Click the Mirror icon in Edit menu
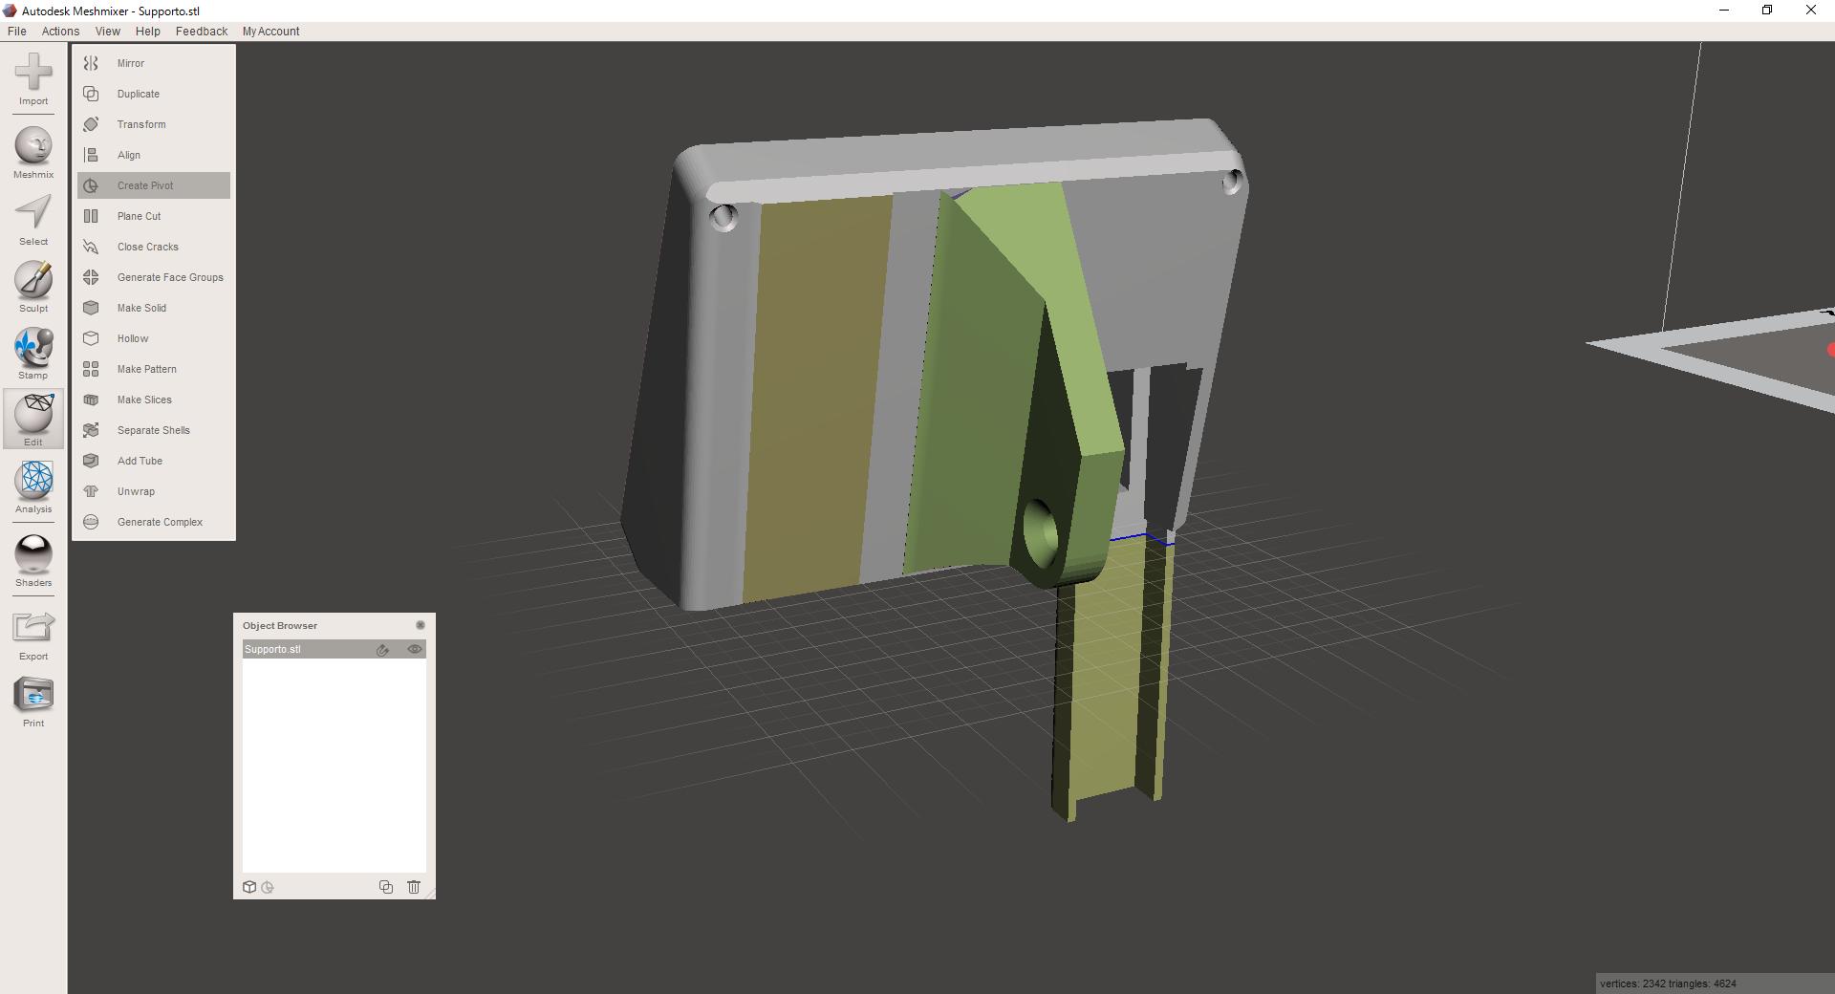The width and height of the screenshot is (1835, 994). (91, 63)
